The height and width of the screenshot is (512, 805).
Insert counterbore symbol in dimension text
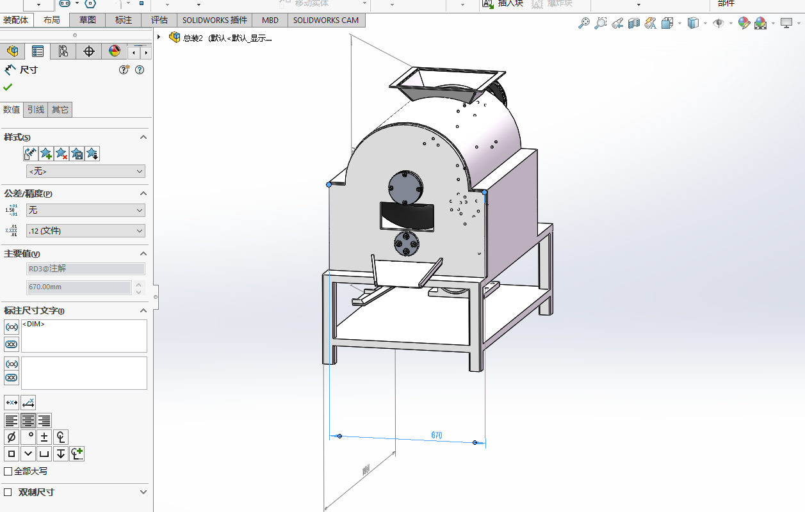pos(44,454)
